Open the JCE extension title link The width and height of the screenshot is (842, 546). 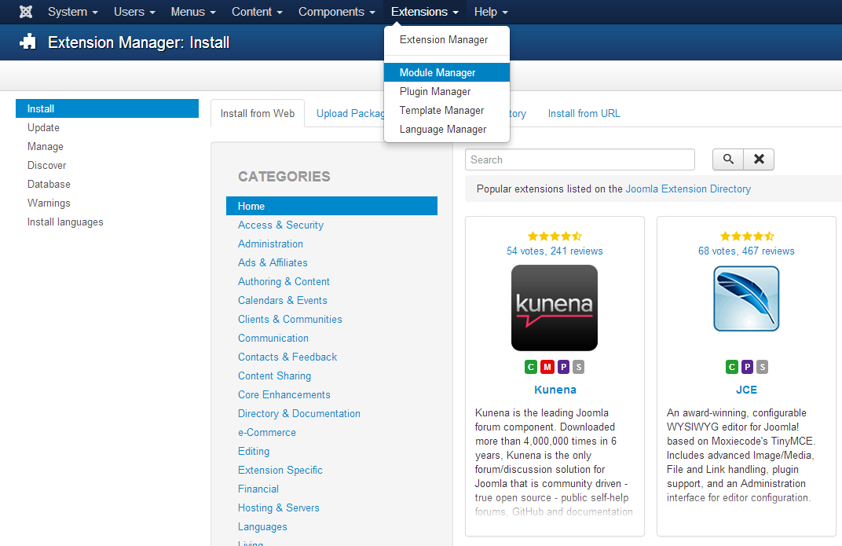click(x=746, y=390)
